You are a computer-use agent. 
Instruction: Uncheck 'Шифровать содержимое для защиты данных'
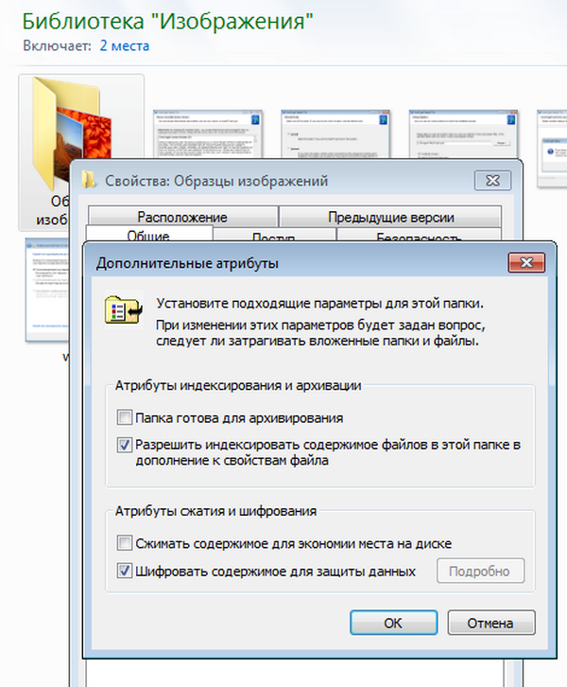[124, 571]
